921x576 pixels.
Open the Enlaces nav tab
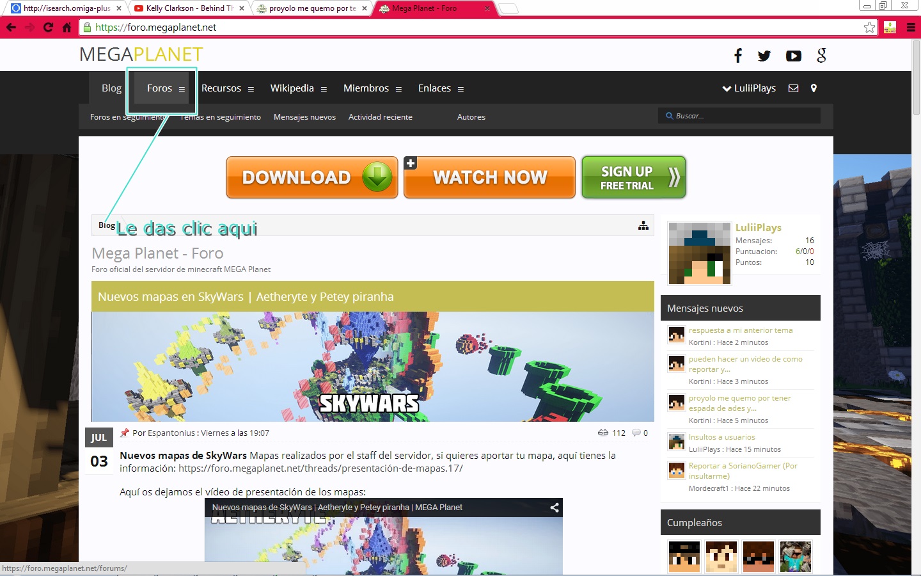434,88
